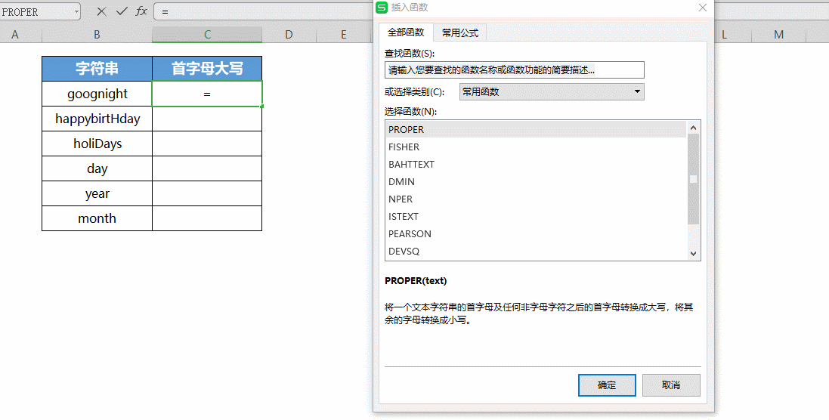
Task: Select DMIN in the function list
Action: point(536,182)
